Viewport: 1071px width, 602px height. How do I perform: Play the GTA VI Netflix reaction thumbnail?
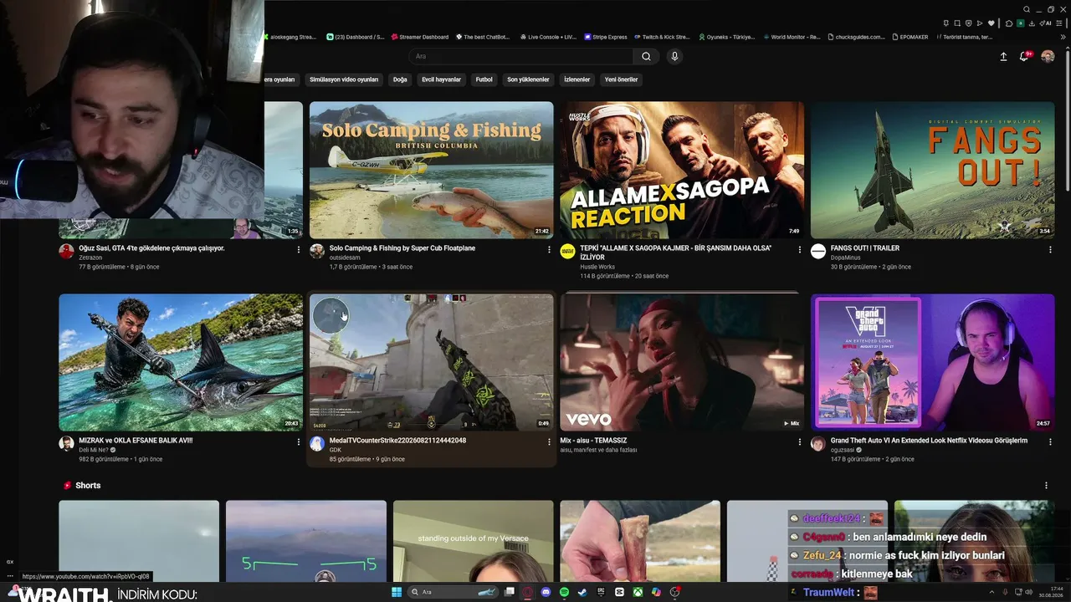click(932, 362)
